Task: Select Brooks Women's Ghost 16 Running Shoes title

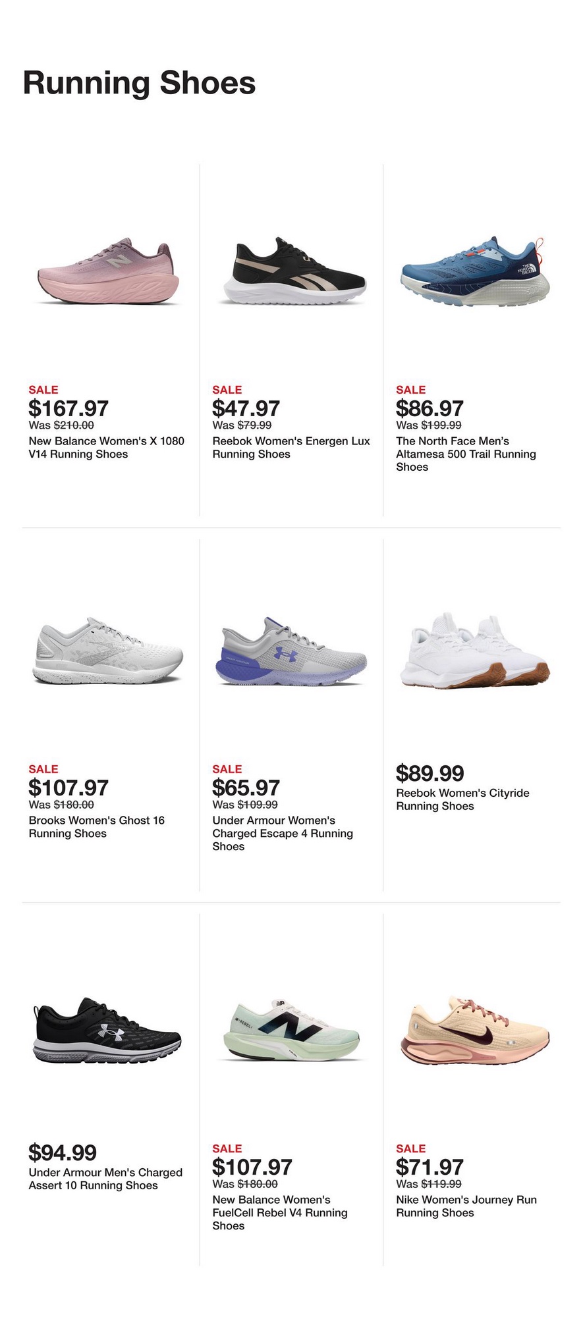Action: pyautogui.click(x=96, y=827)
